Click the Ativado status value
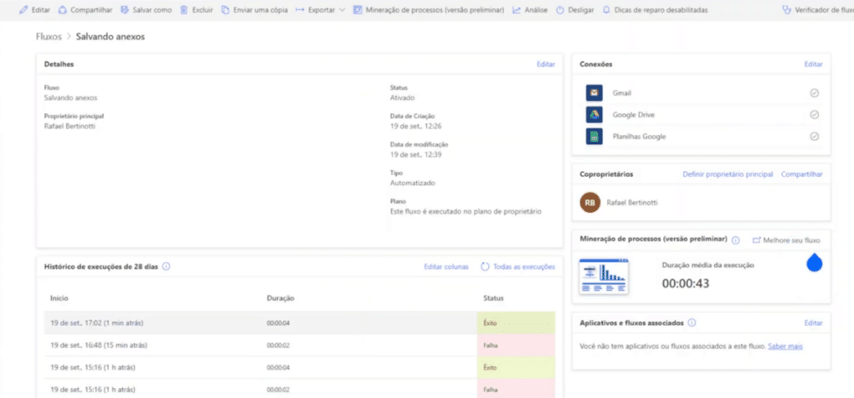The image size is (854, 398). click(x=402, y=98)
